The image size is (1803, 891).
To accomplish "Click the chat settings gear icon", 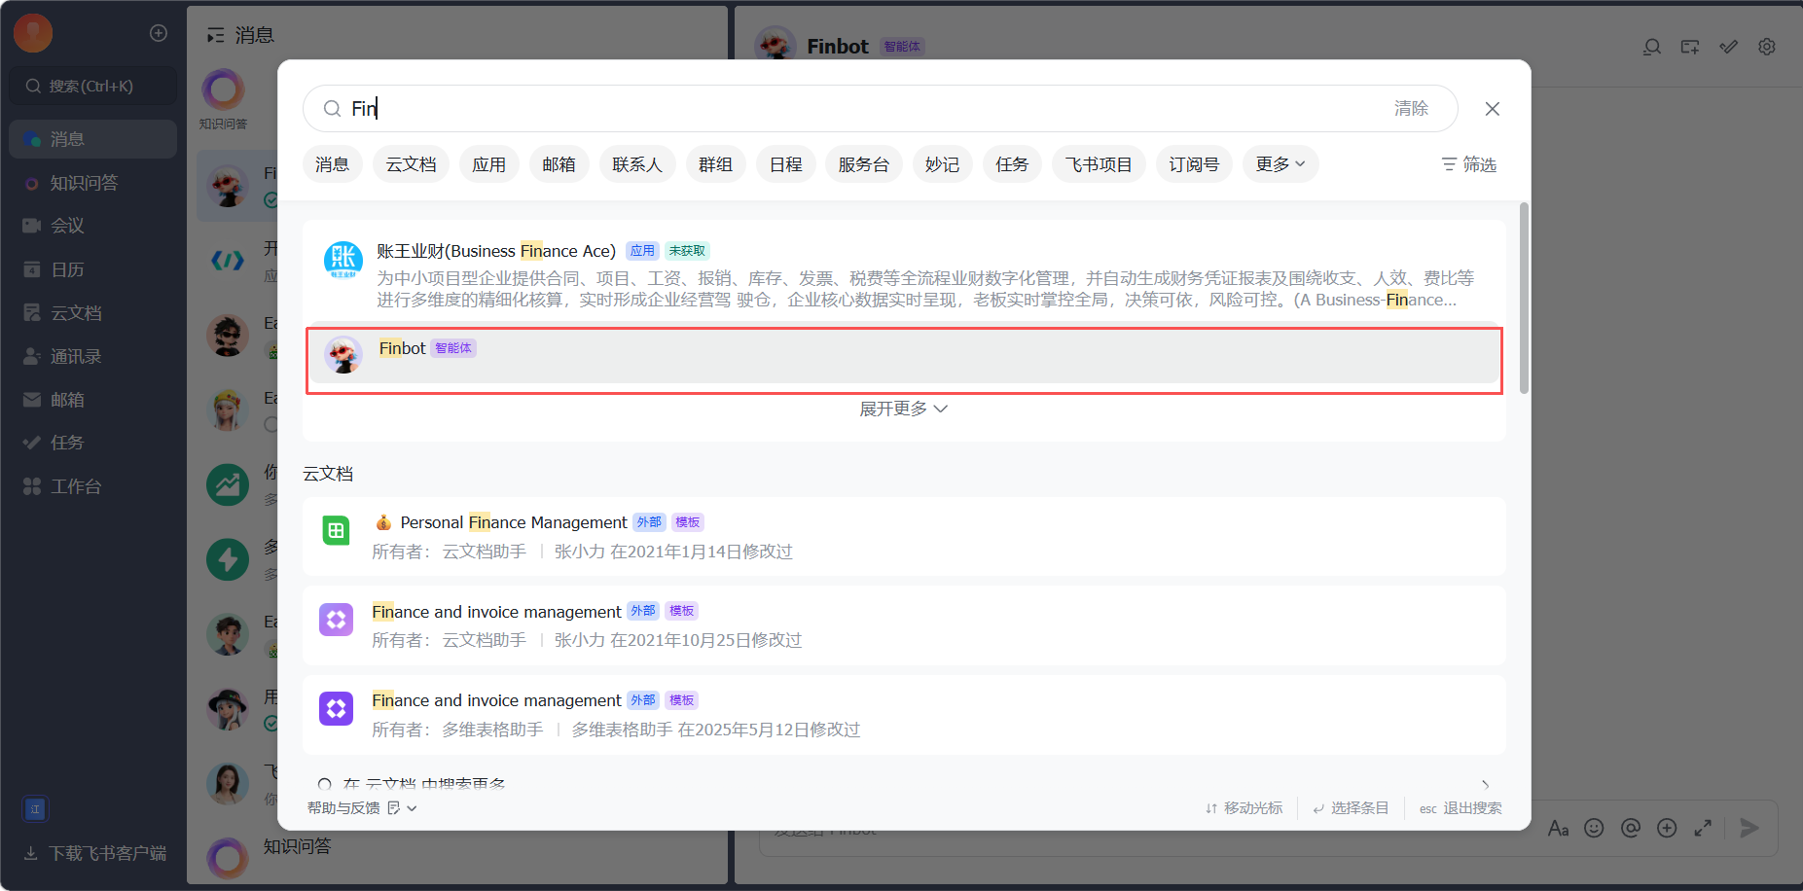I will [1767, 47].
